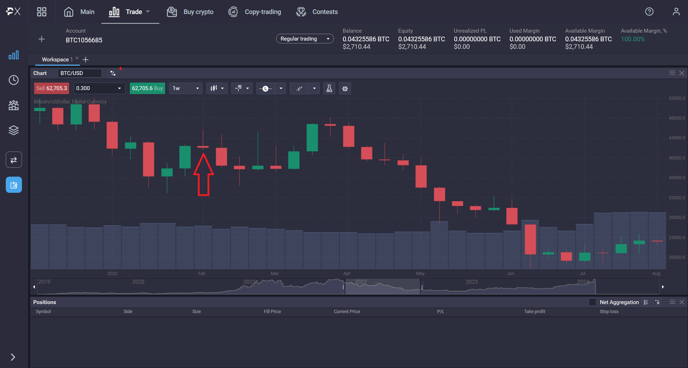Screen dimensions: 688x368
Task: Open the indicators flask icon
Action: 329,88
